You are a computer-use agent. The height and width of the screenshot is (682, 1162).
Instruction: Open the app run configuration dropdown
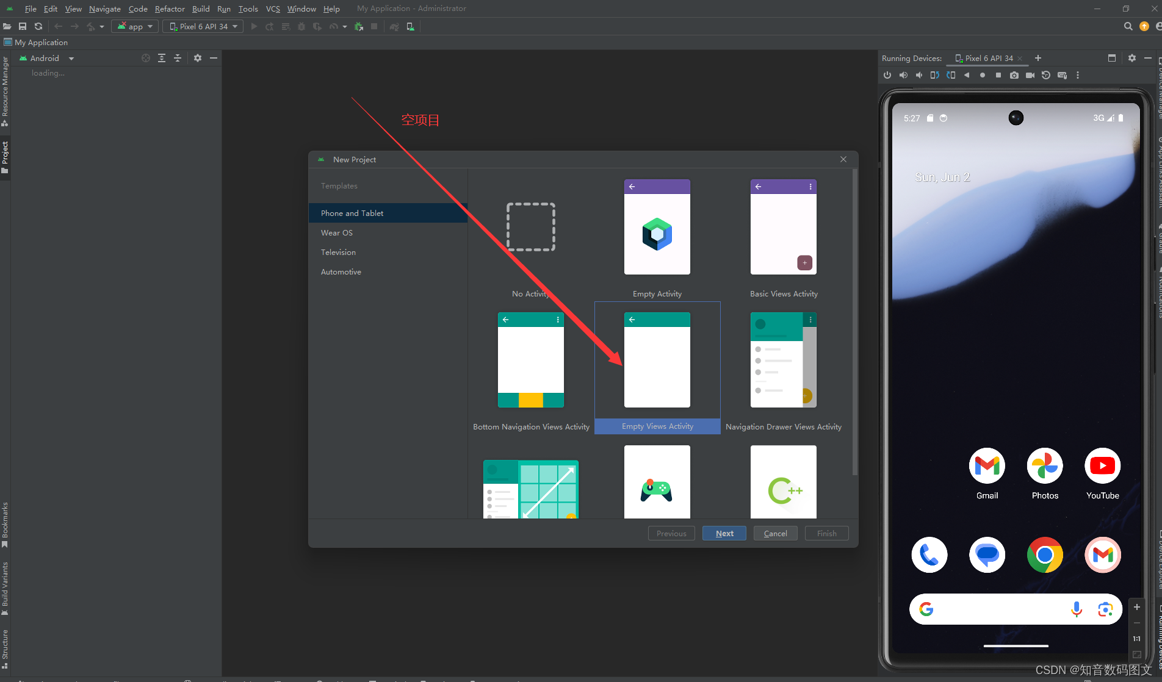135,26
